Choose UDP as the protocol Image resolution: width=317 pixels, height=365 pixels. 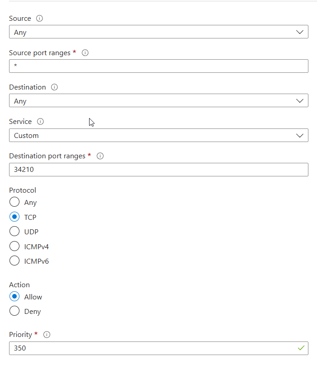[14, 232]
